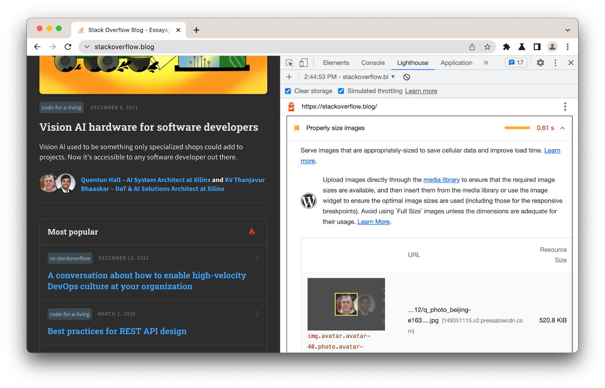Viewport: 605px width, 388px height.
Task: Click the flask experiments icon in toolbar
Action: coord(521,47)
